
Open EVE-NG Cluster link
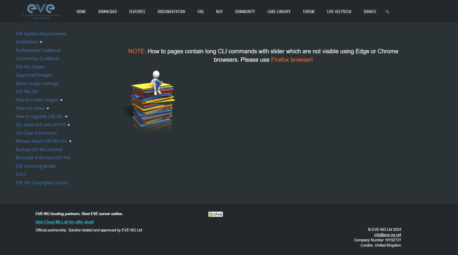point(31,67)
